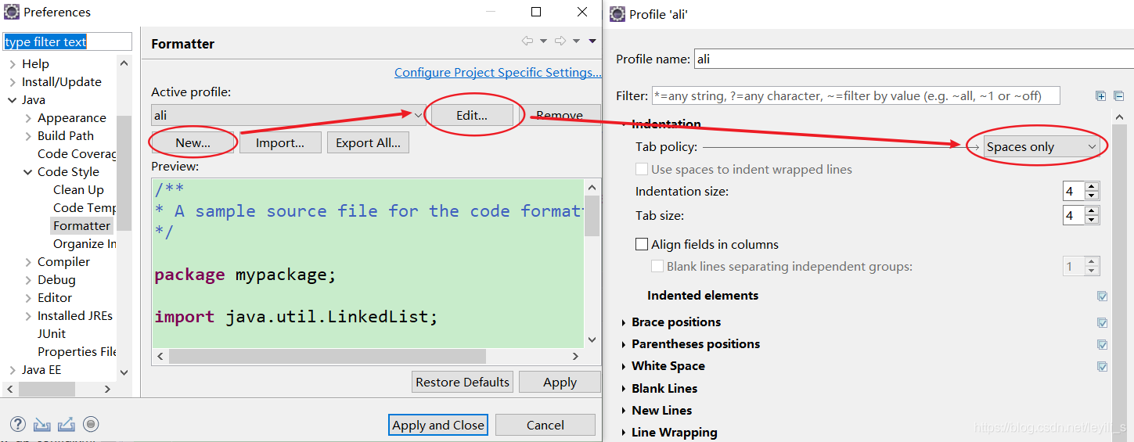1134x442 pixels.
Task: Open the Help icon in Preferences dialog
Action: coord(17,425)
